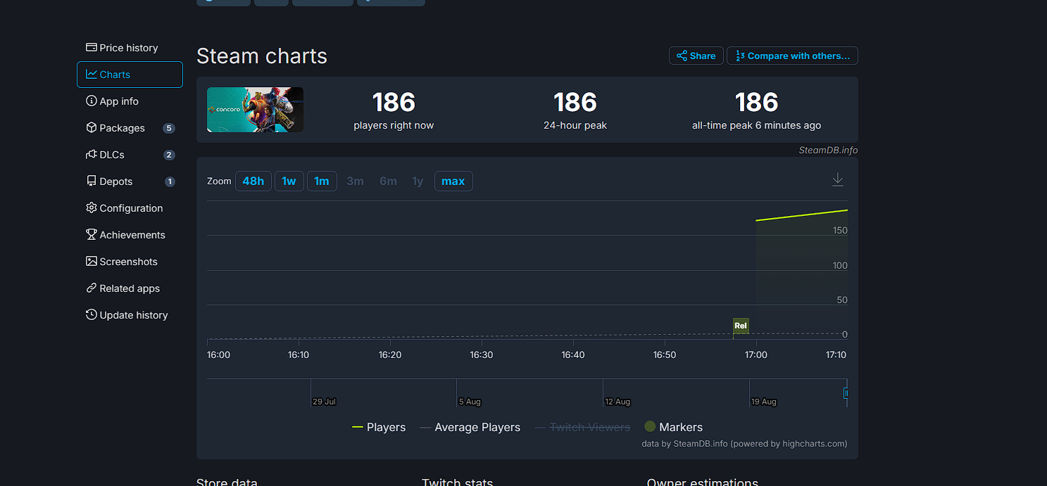Set chart zoom to 48h
The height and width of the screenshot is (486, 1047).
coord(253,181)
